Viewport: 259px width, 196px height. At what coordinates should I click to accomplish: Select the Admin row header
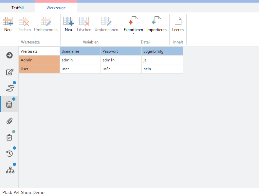coord(39,60)
